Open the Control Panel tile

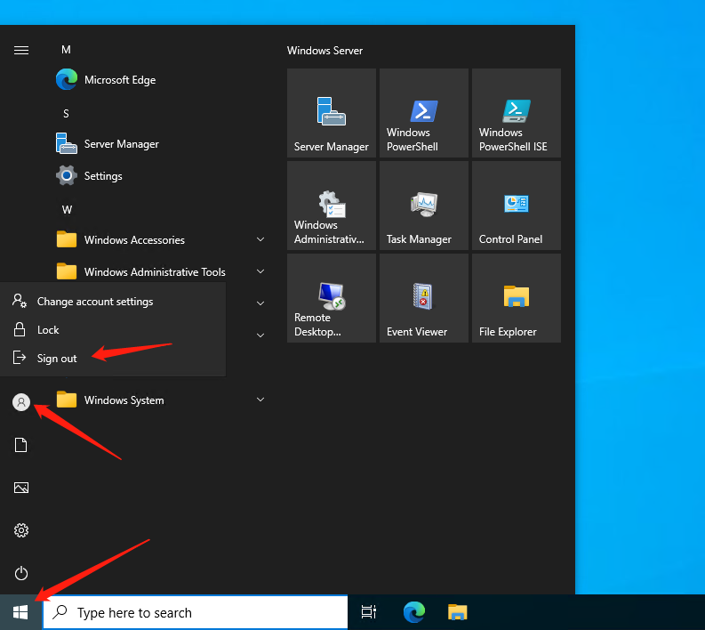(517, 206)
